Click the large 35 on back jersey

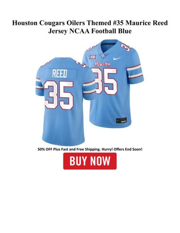click(x=59, y=95)
